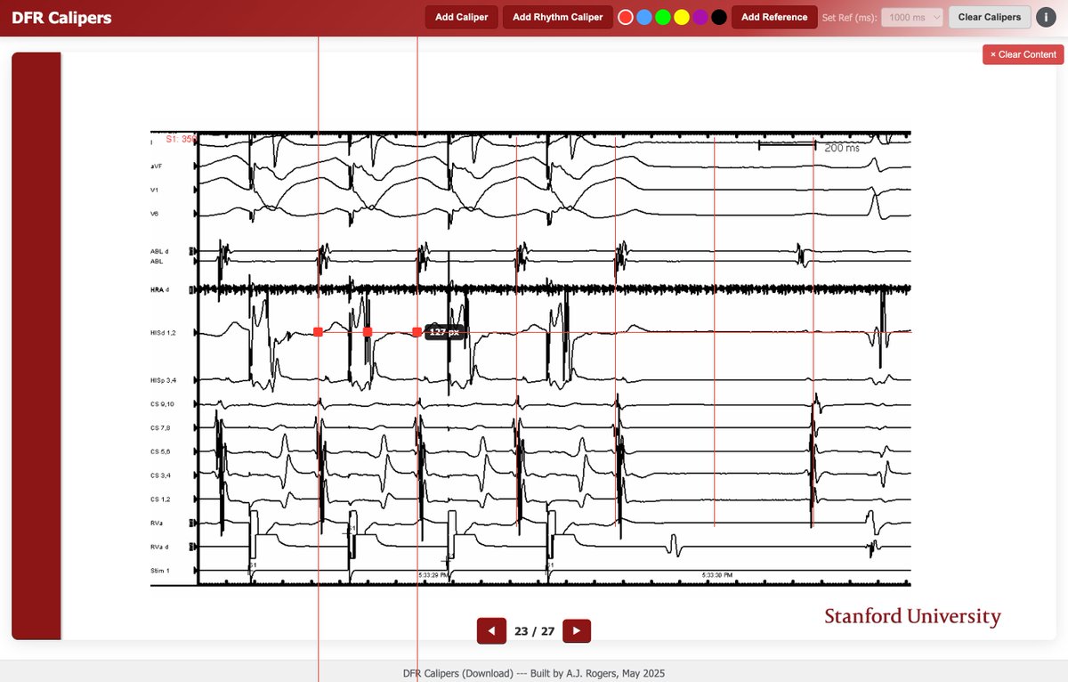The width and height of the screenshot is (1068, 682).
Task: Click the DFR Calipers title
Action: click(61, 17)
